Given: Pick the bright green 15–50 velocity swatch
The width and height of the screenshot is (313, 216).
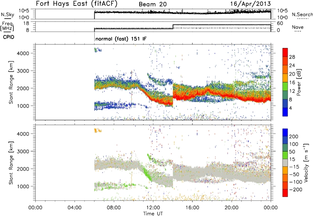Looking at the screenshot, I should click(285, 155).
